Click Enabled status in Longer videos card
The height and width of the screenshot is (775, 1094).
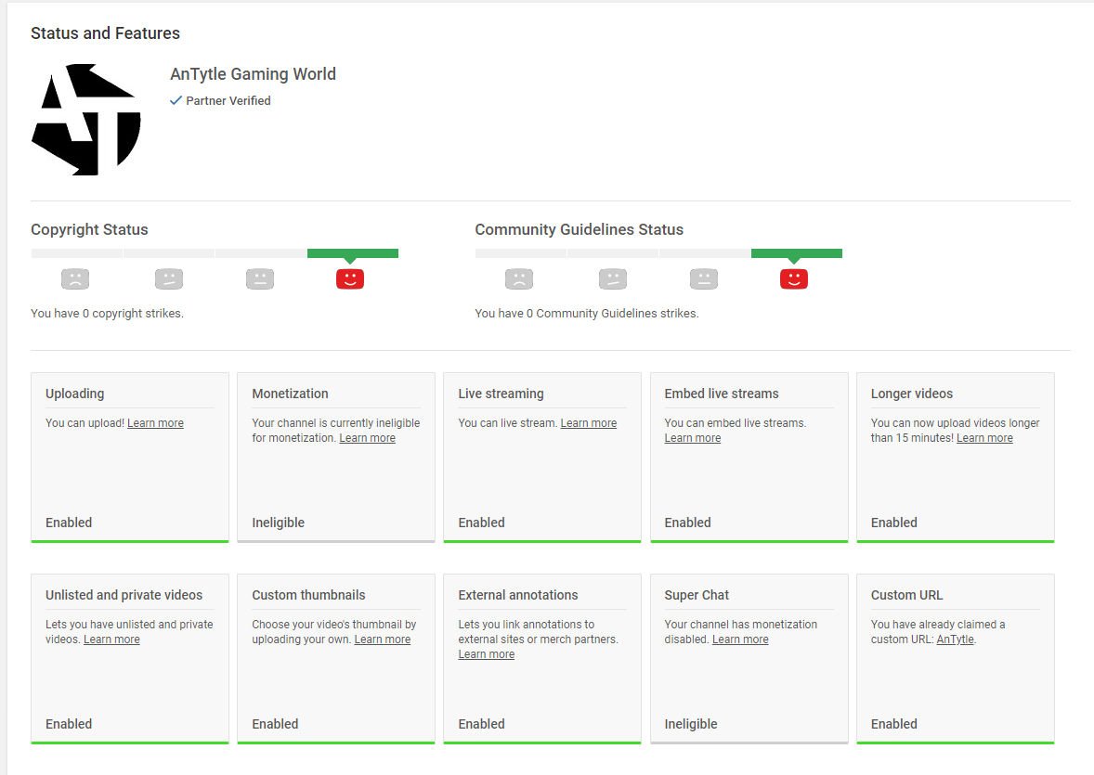coord(894,523)
